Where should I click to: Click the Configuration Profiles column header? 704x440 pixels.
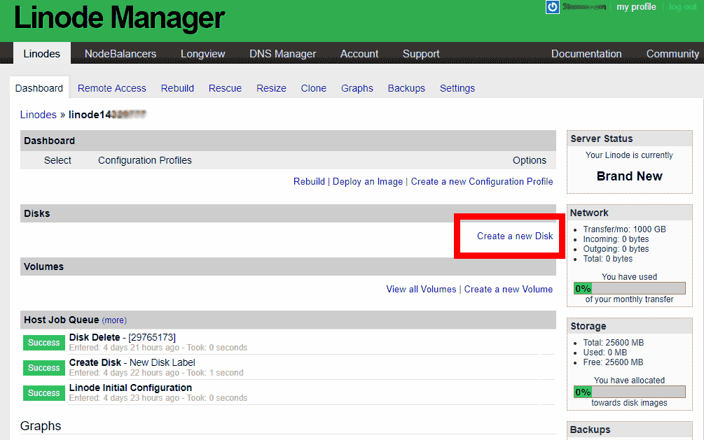[x=144, y=160]
